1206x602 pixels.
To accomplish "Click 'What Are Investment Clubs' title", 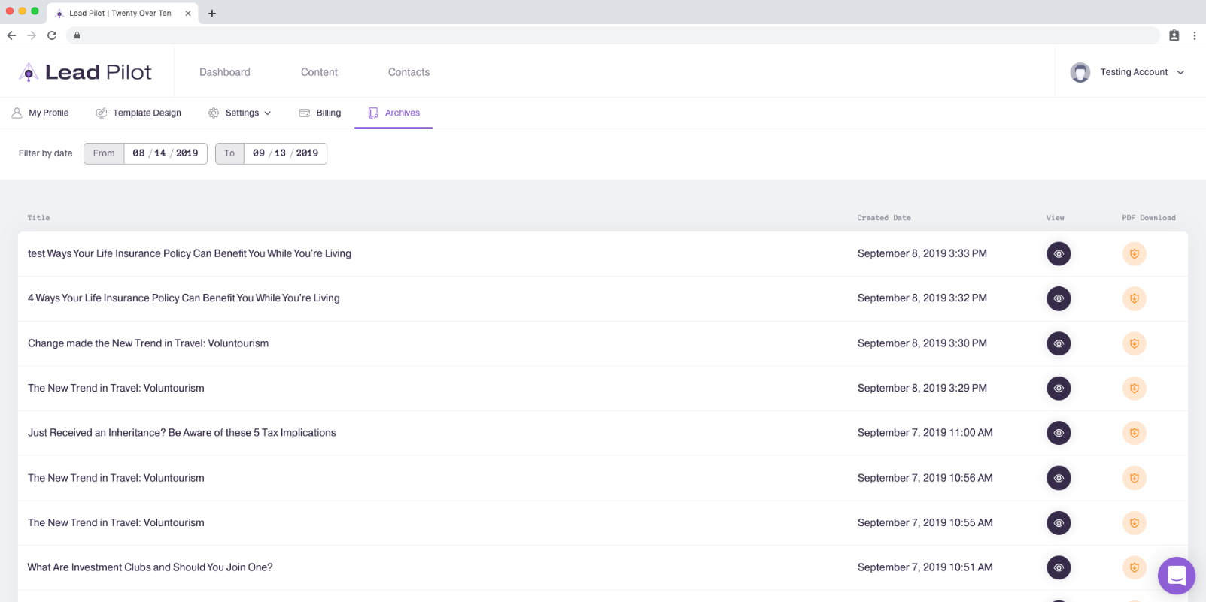I will 150,567.
